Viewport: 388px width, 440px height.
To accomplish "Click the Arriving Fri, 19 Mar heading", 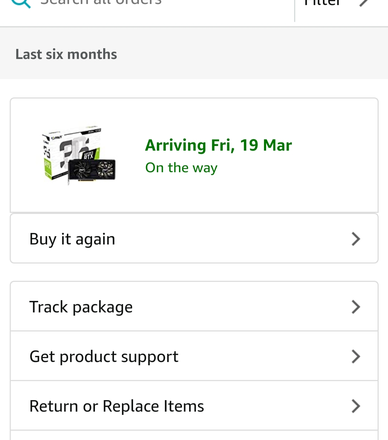I will click(x=218, y=145).
